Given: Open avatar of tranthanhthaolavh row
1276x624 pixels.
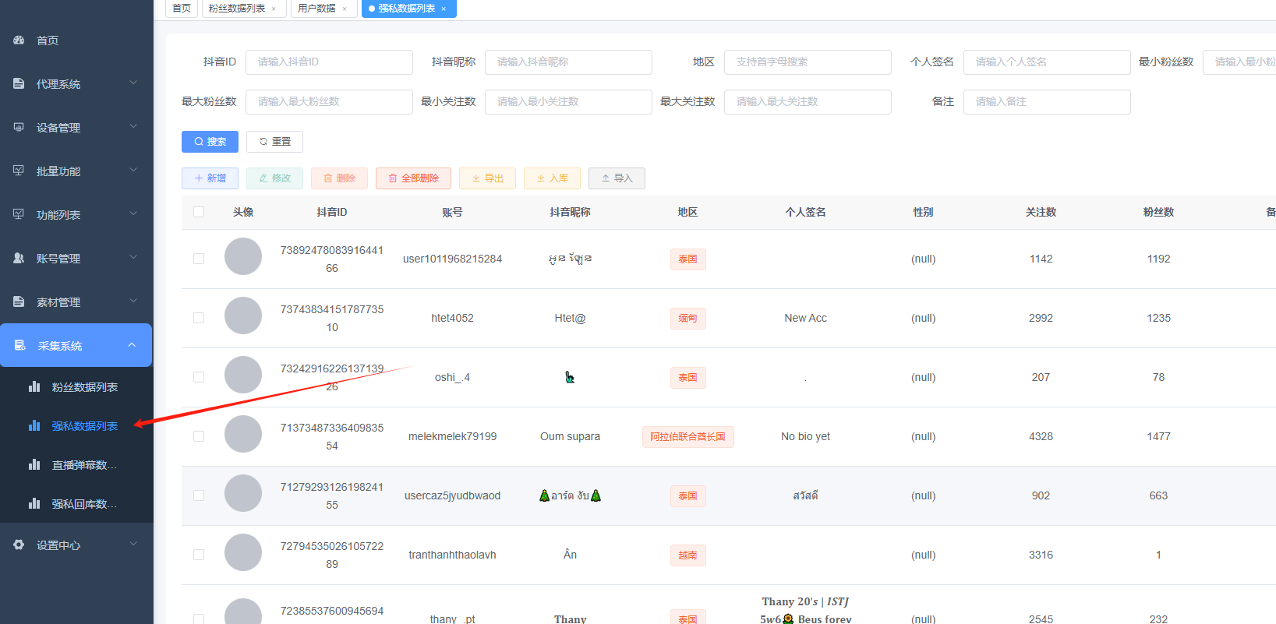Looking at the screenshot, I should click(243, 552).
